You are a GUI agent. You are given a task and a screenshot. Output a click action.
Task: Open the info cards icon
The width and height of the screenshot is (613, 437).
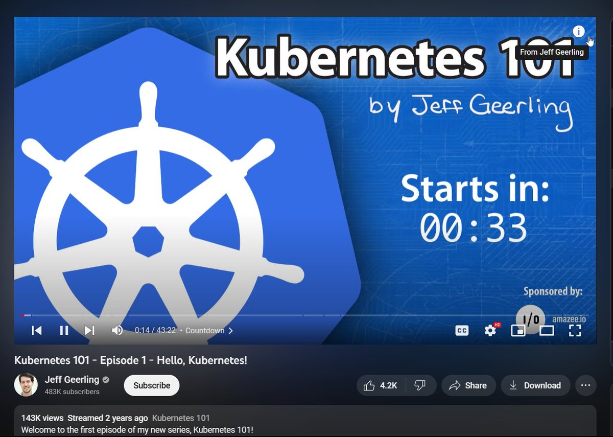[x=578, y=32]
